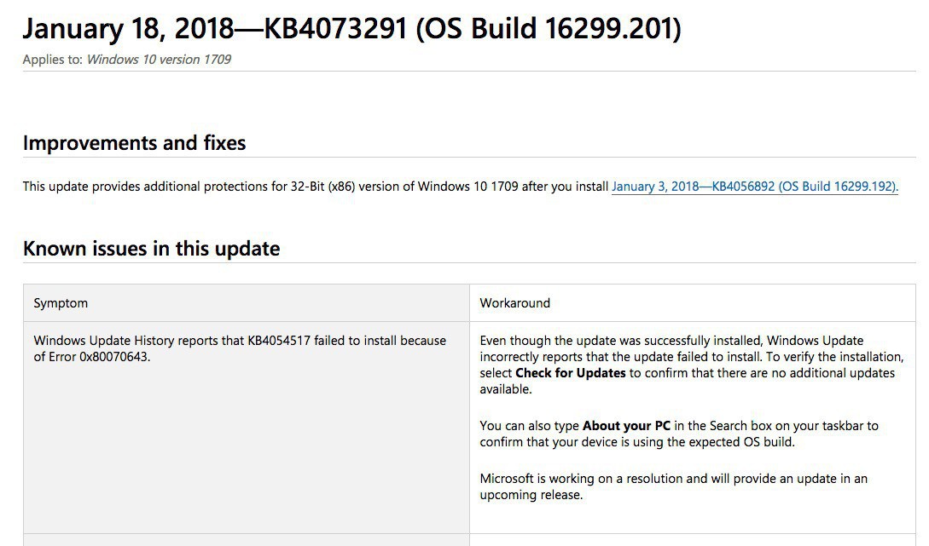Click the 'upcoming release.' text in Workaround cell
Viewport: 929px width, 546px height.
point(531,494)
